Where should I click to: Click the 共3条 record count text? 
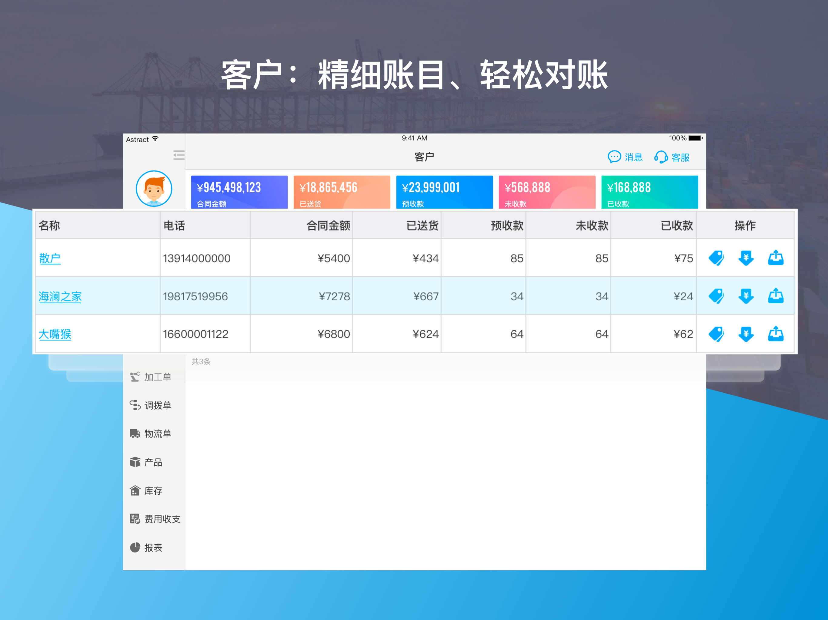point(201,361)
